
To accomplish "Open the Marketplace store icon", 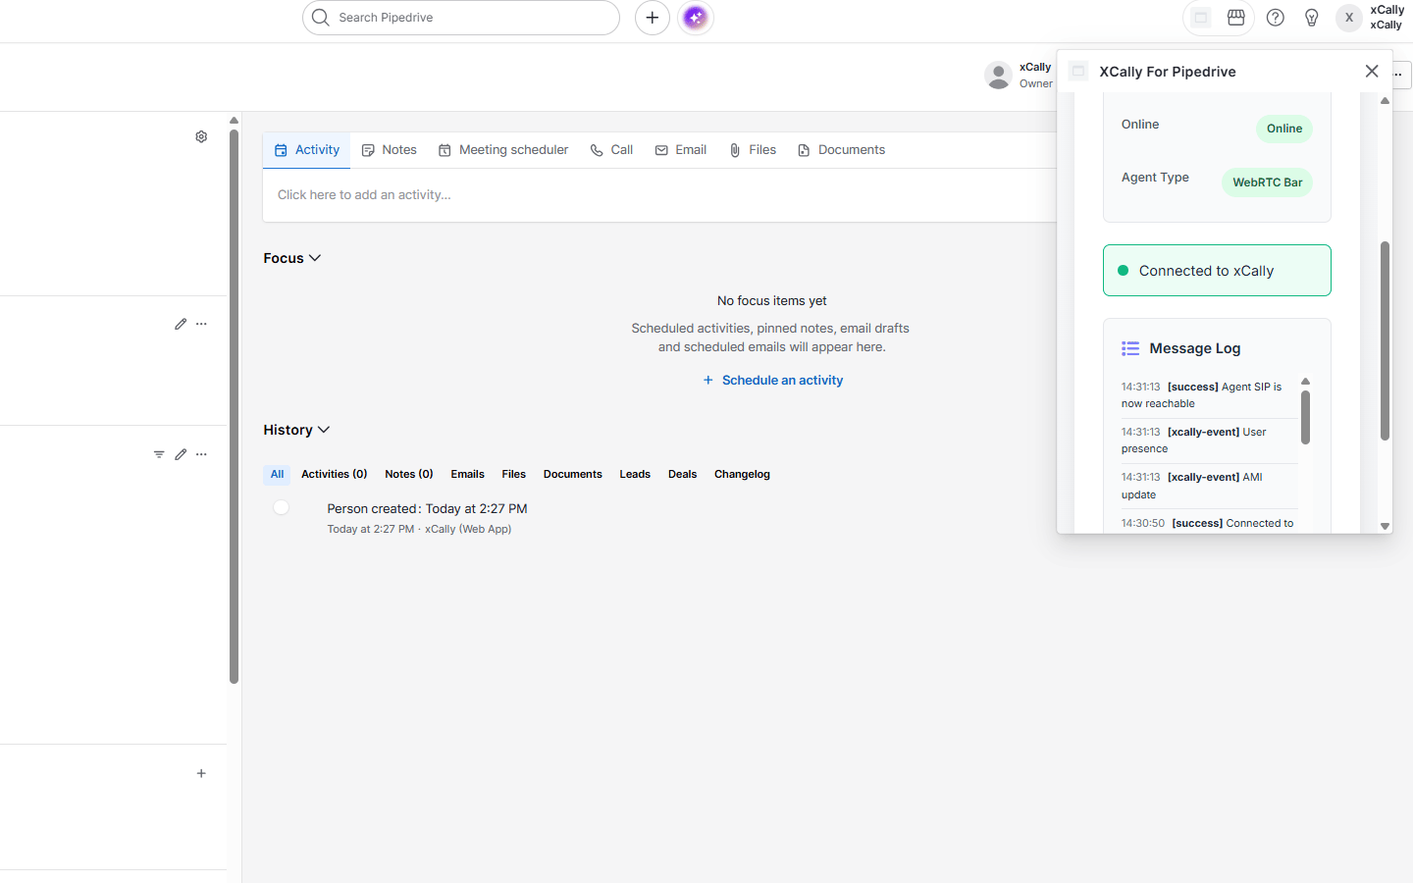I will tap(1236, 18).
